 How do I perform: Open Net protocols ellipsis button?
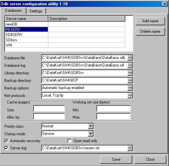tap(130, 95)
